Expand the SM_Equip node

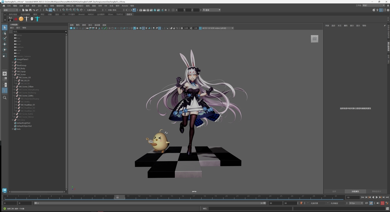pos(13,71)
